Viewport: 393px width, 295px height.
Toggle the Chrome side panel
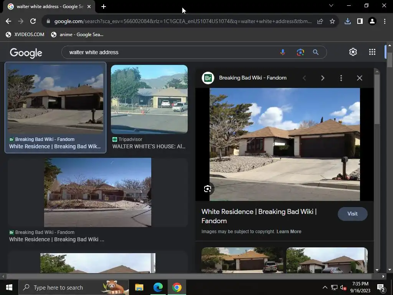pos(360,22)
